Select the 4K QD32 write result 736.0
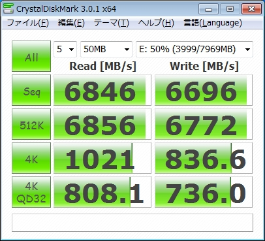Image resolution: width=265 pixels, height=241 pixels. coord(204,192)
